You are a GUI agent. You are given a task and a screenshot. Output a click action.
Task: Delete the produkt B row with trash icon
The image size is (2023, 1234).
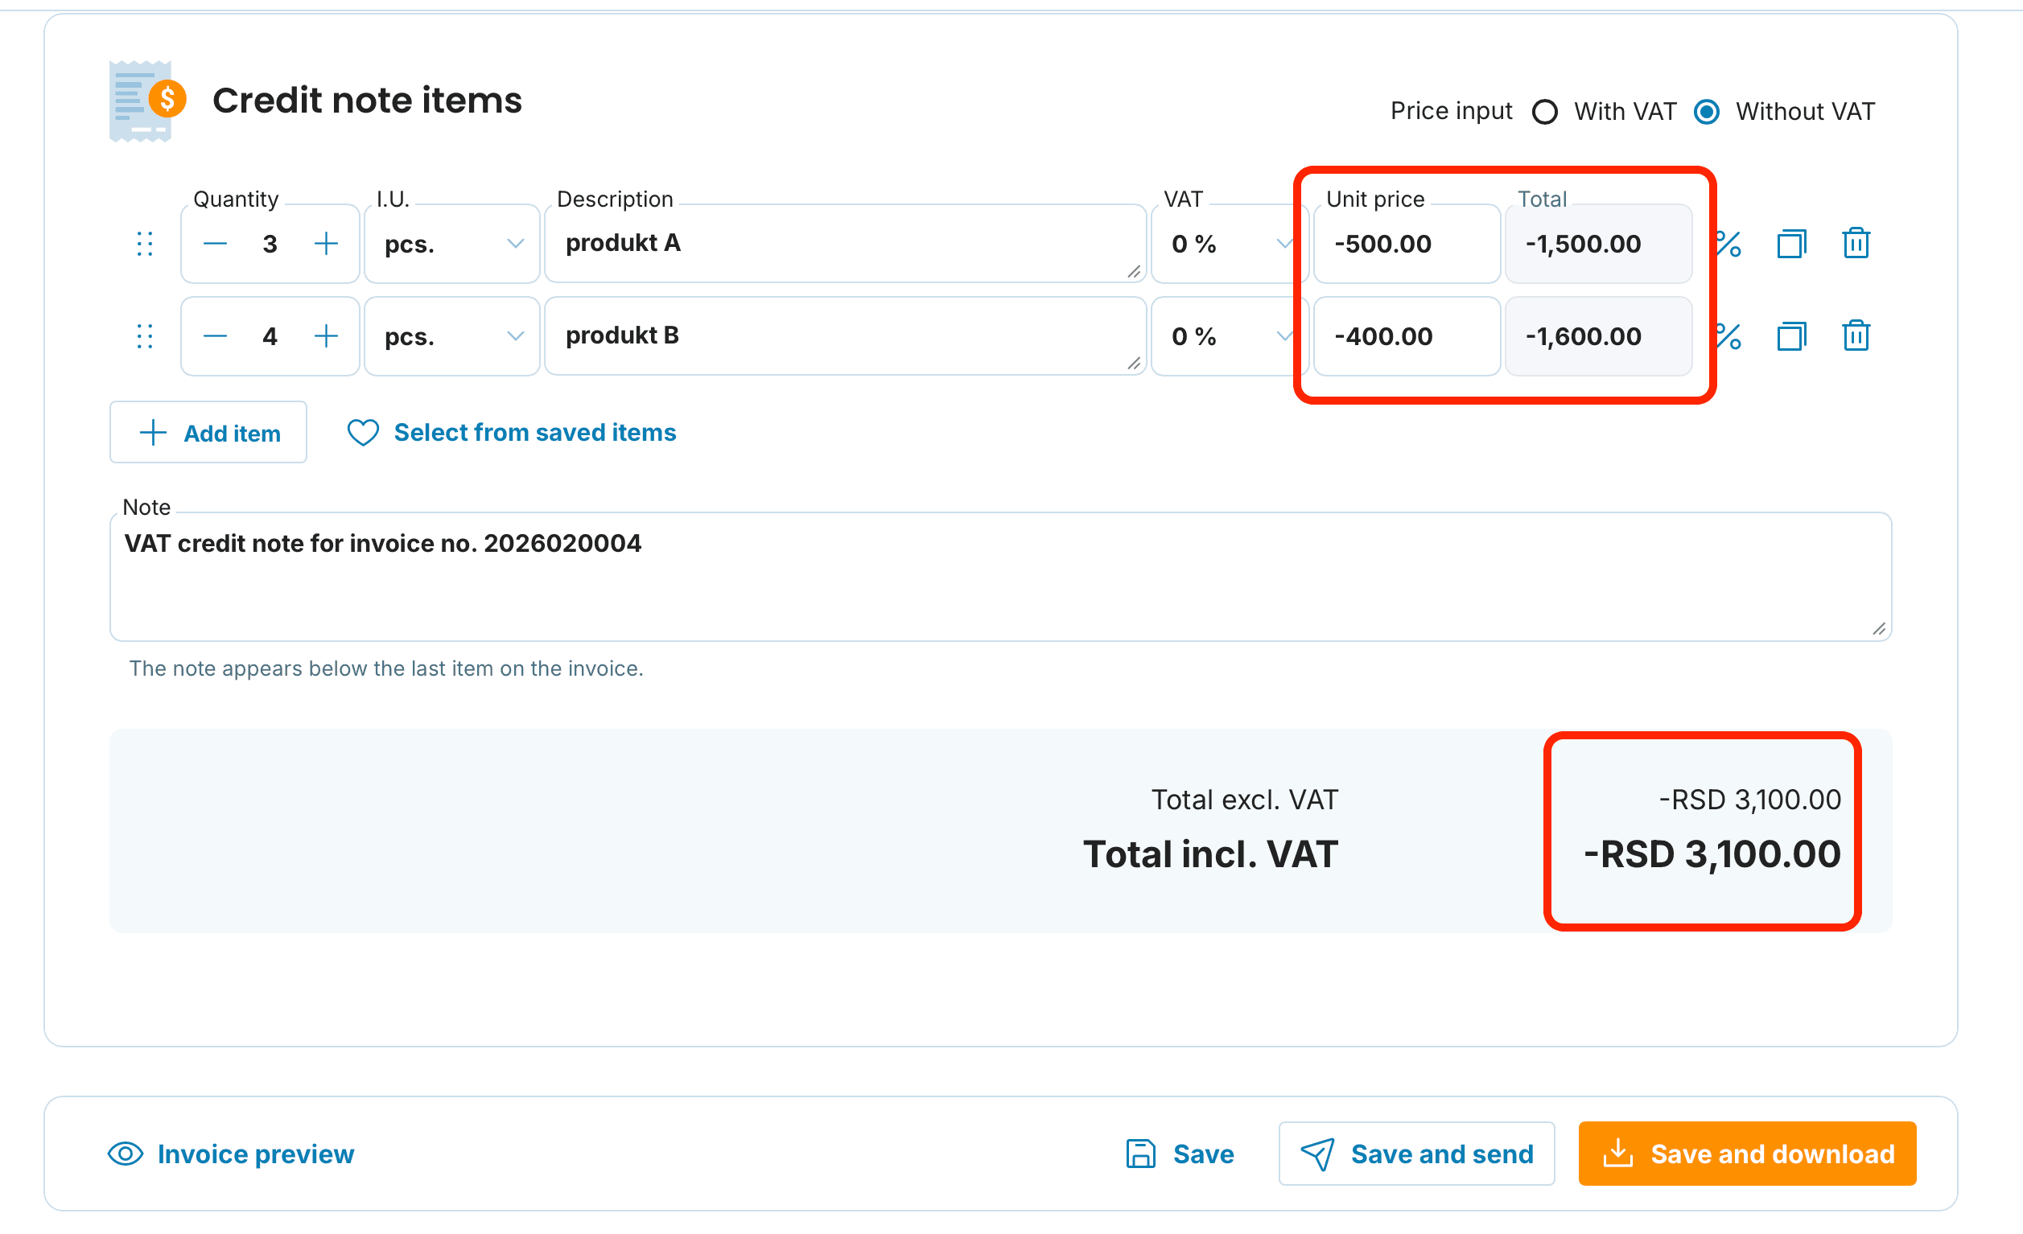[1856, 336]
